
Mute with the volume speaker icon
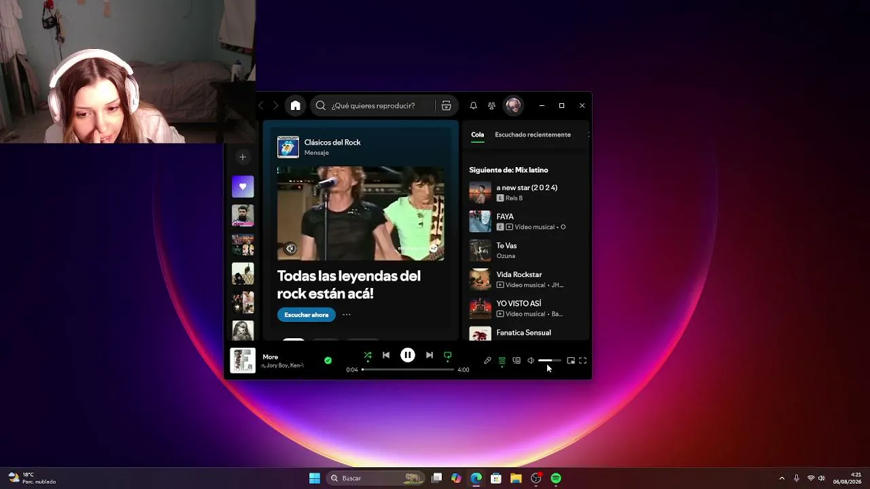531,361
